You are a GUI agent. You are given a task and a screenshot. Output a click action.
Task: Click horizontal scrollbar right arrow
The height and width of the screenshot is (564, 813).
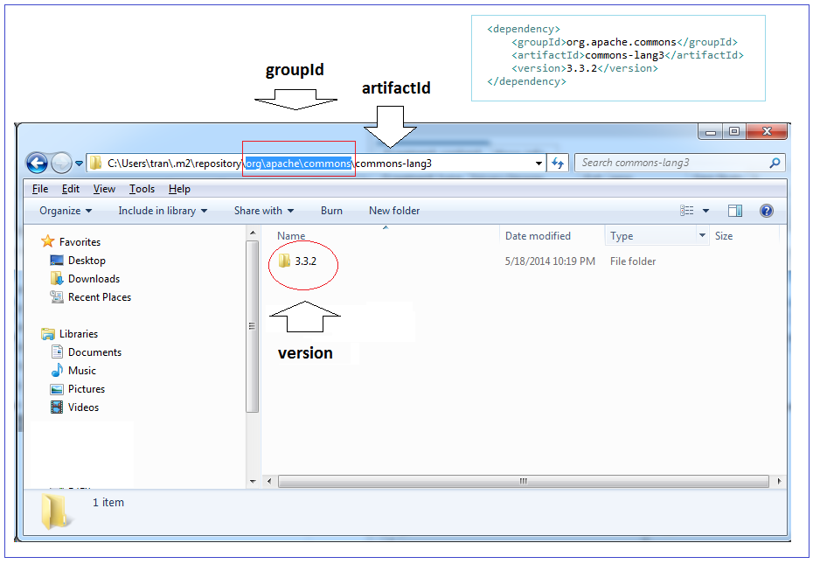pyautogui.click(x=779, y=482)
